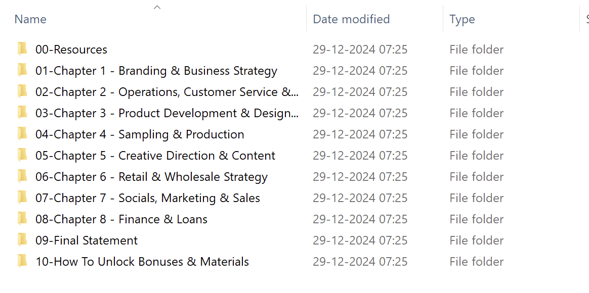Click the folder icon for Chapter 2 Operations
Viewport: 589px width, 293px height.
click(x=22, y=91)
